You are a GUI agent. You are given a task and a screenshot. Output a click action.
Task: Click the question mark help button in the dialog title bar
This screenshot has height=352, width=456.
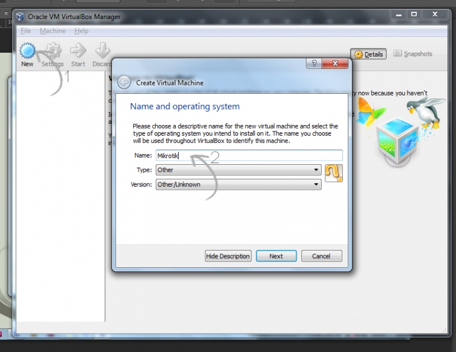(314, 63)
